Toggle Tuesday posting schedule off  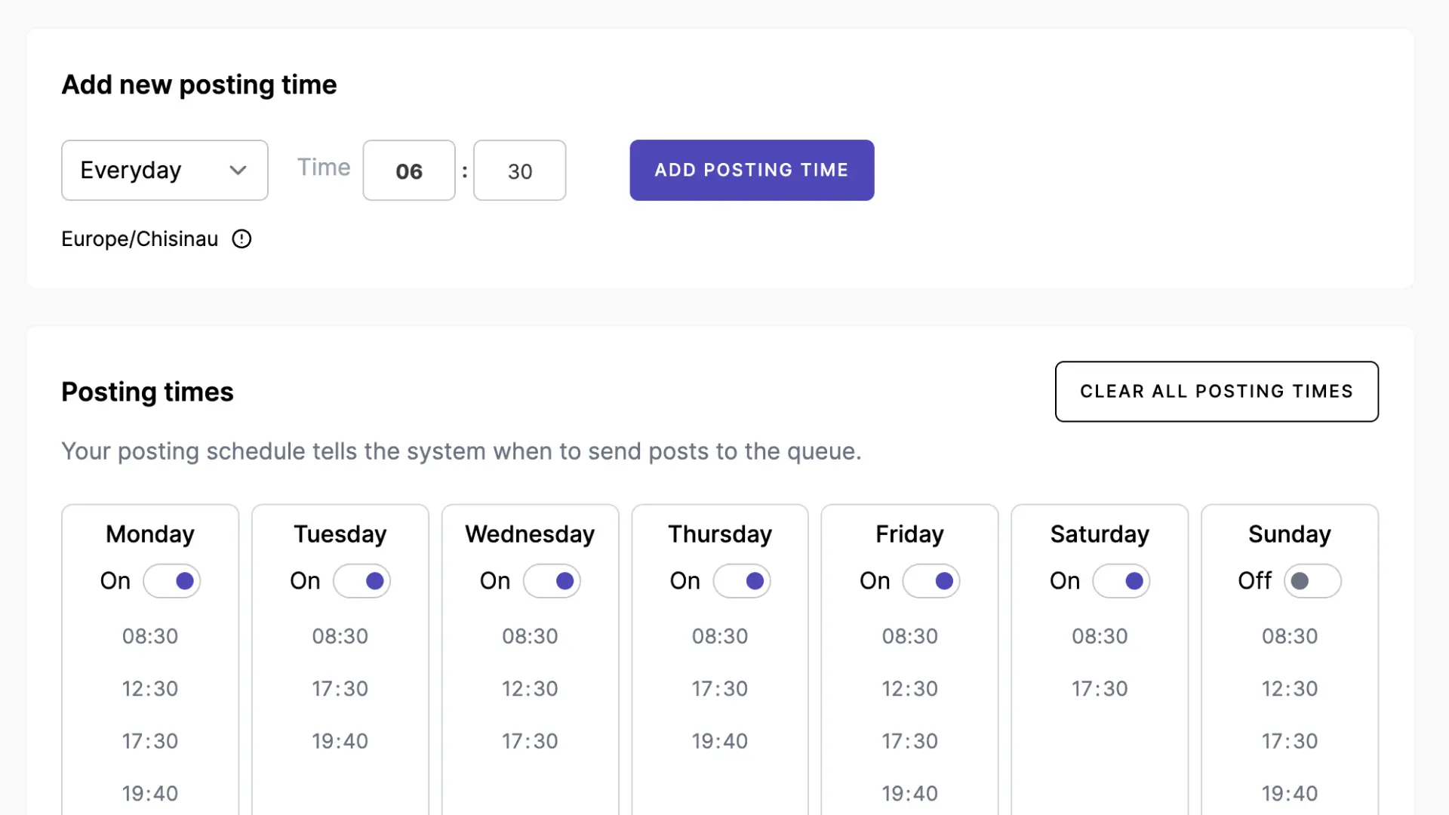362,580
